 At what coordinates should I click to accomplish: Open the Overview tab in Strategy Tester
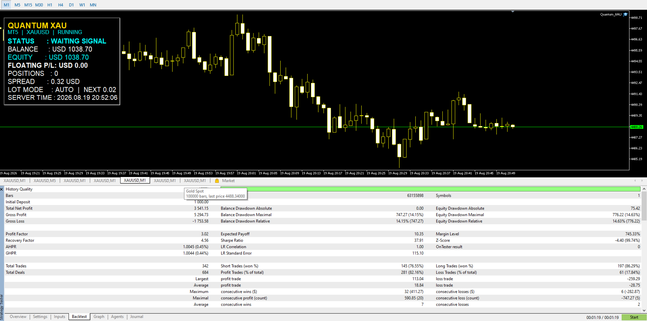[18, 317]
